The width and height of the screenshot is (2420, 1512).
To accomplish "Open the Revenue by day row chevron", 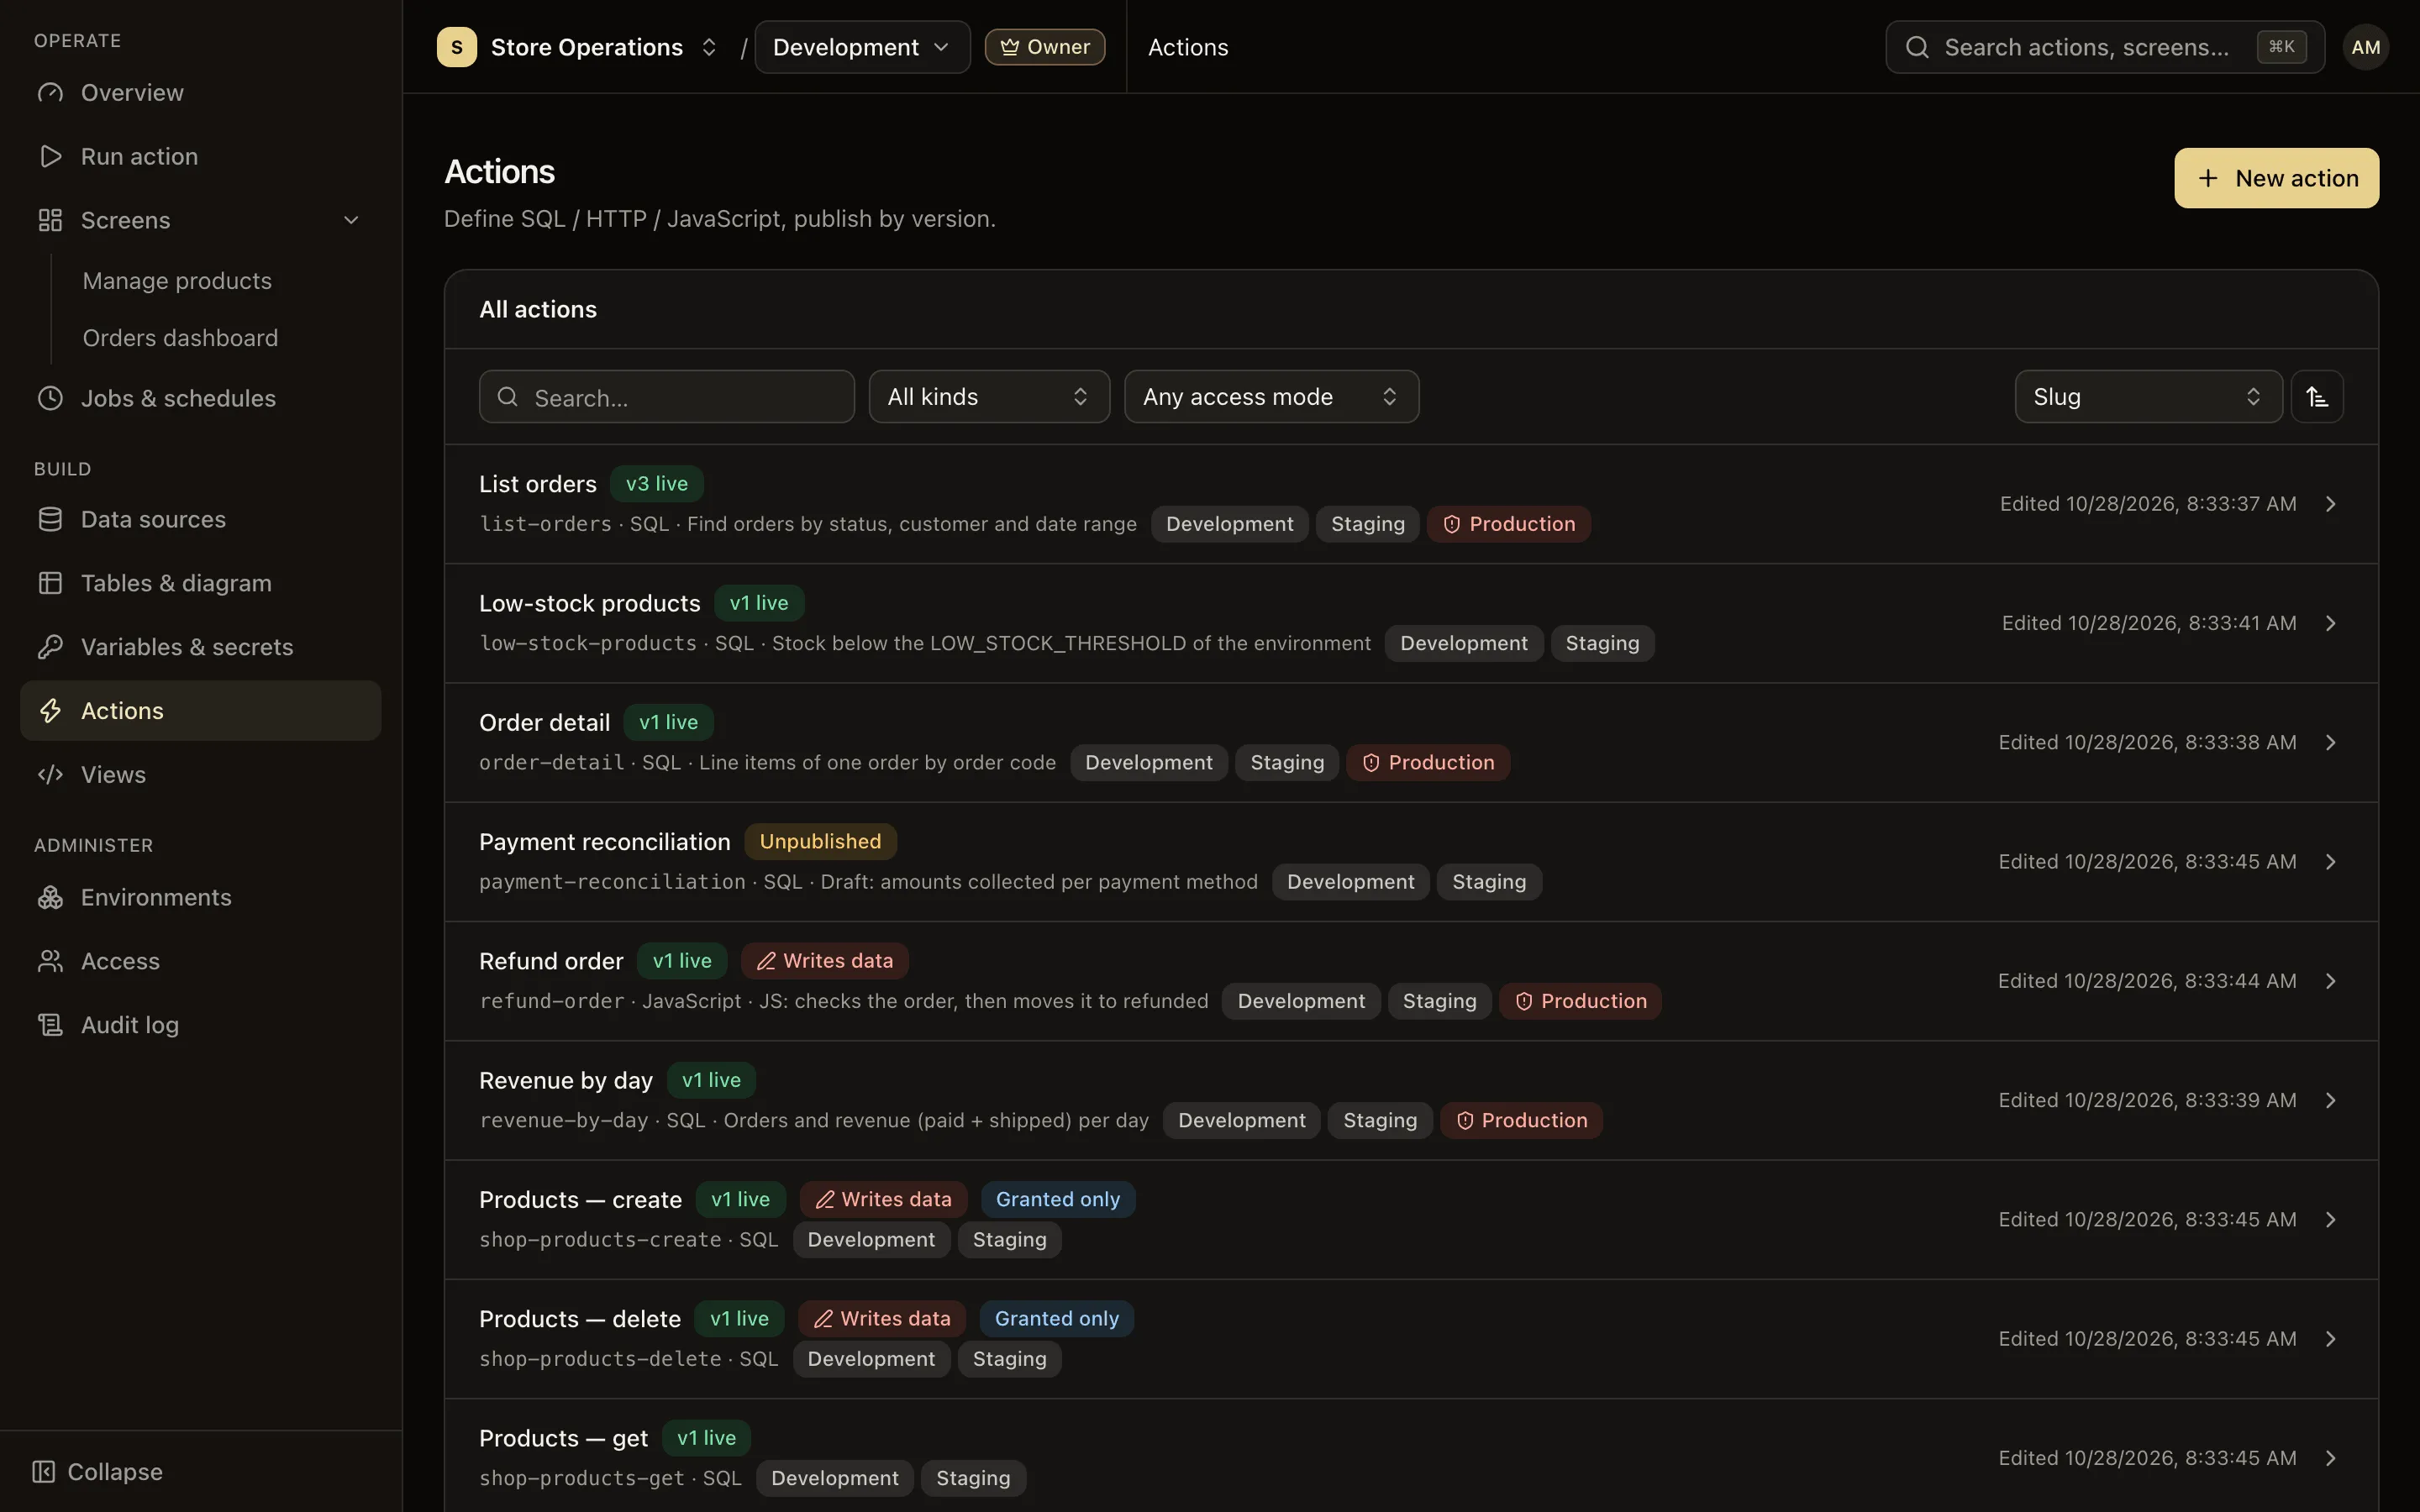I will click(2330, 1100).
